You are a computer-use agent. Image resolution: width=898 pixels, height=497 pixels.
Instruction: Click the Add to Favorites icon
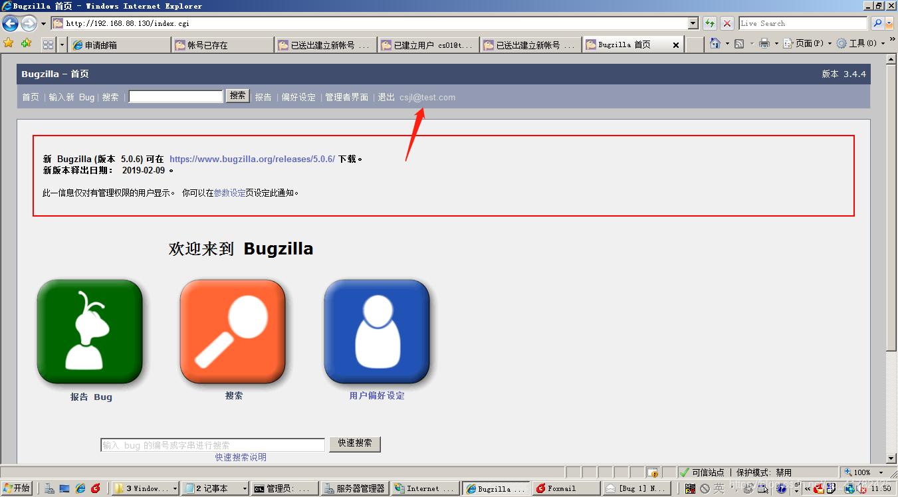pos(26,43)
